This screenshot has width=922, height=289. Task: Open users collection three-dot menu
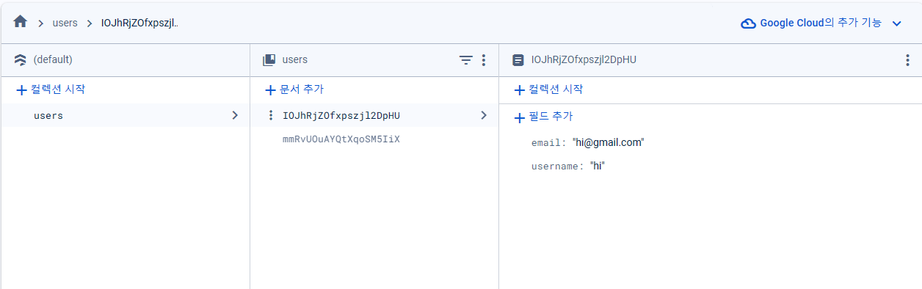[483, 60]
